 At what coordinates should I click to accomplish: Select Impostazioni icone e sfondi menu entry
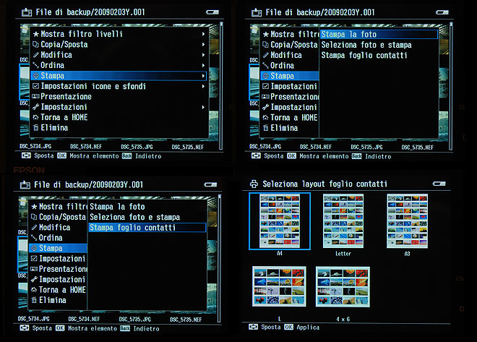[119, 86]
